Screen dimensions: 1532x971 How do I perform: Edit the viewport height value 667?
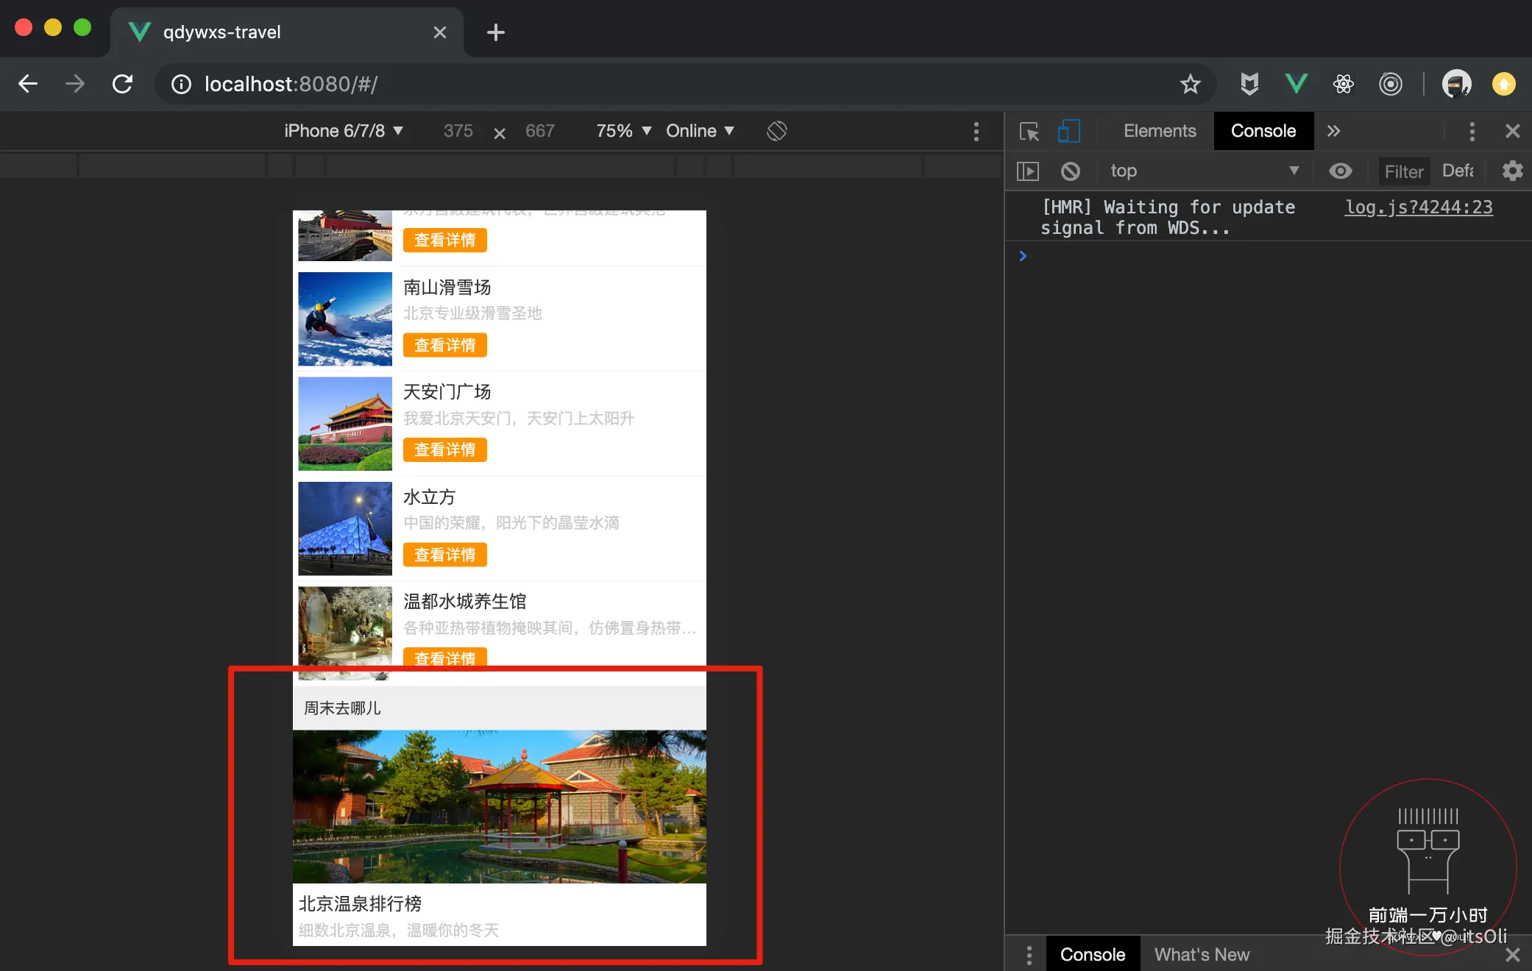(x=540, y=131)
